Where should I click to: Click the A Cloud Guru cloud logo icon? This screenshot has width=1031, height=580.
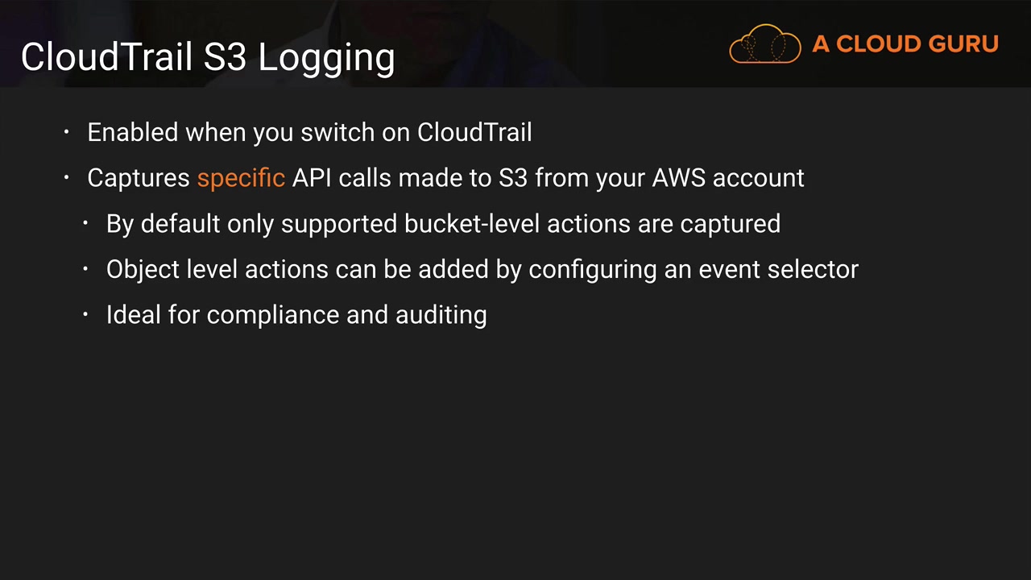coord(764,43)
